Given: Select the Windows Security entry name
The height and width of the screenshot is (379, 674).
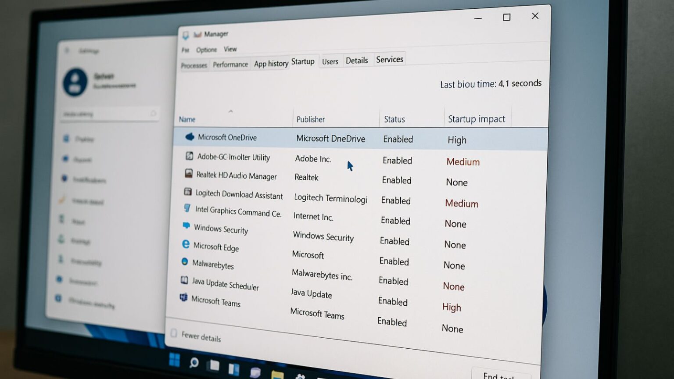Looking at the screenshot, I should pos(221,229).
